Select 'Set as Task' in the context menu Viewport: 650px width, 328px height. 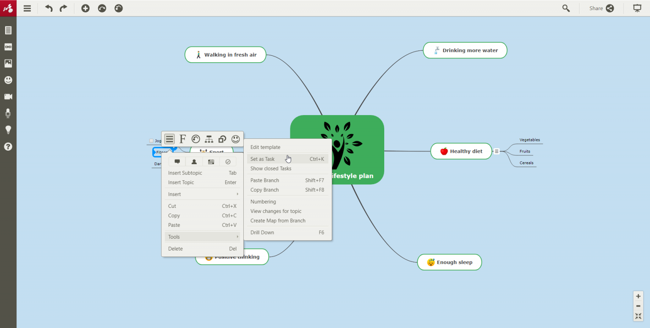262,159
